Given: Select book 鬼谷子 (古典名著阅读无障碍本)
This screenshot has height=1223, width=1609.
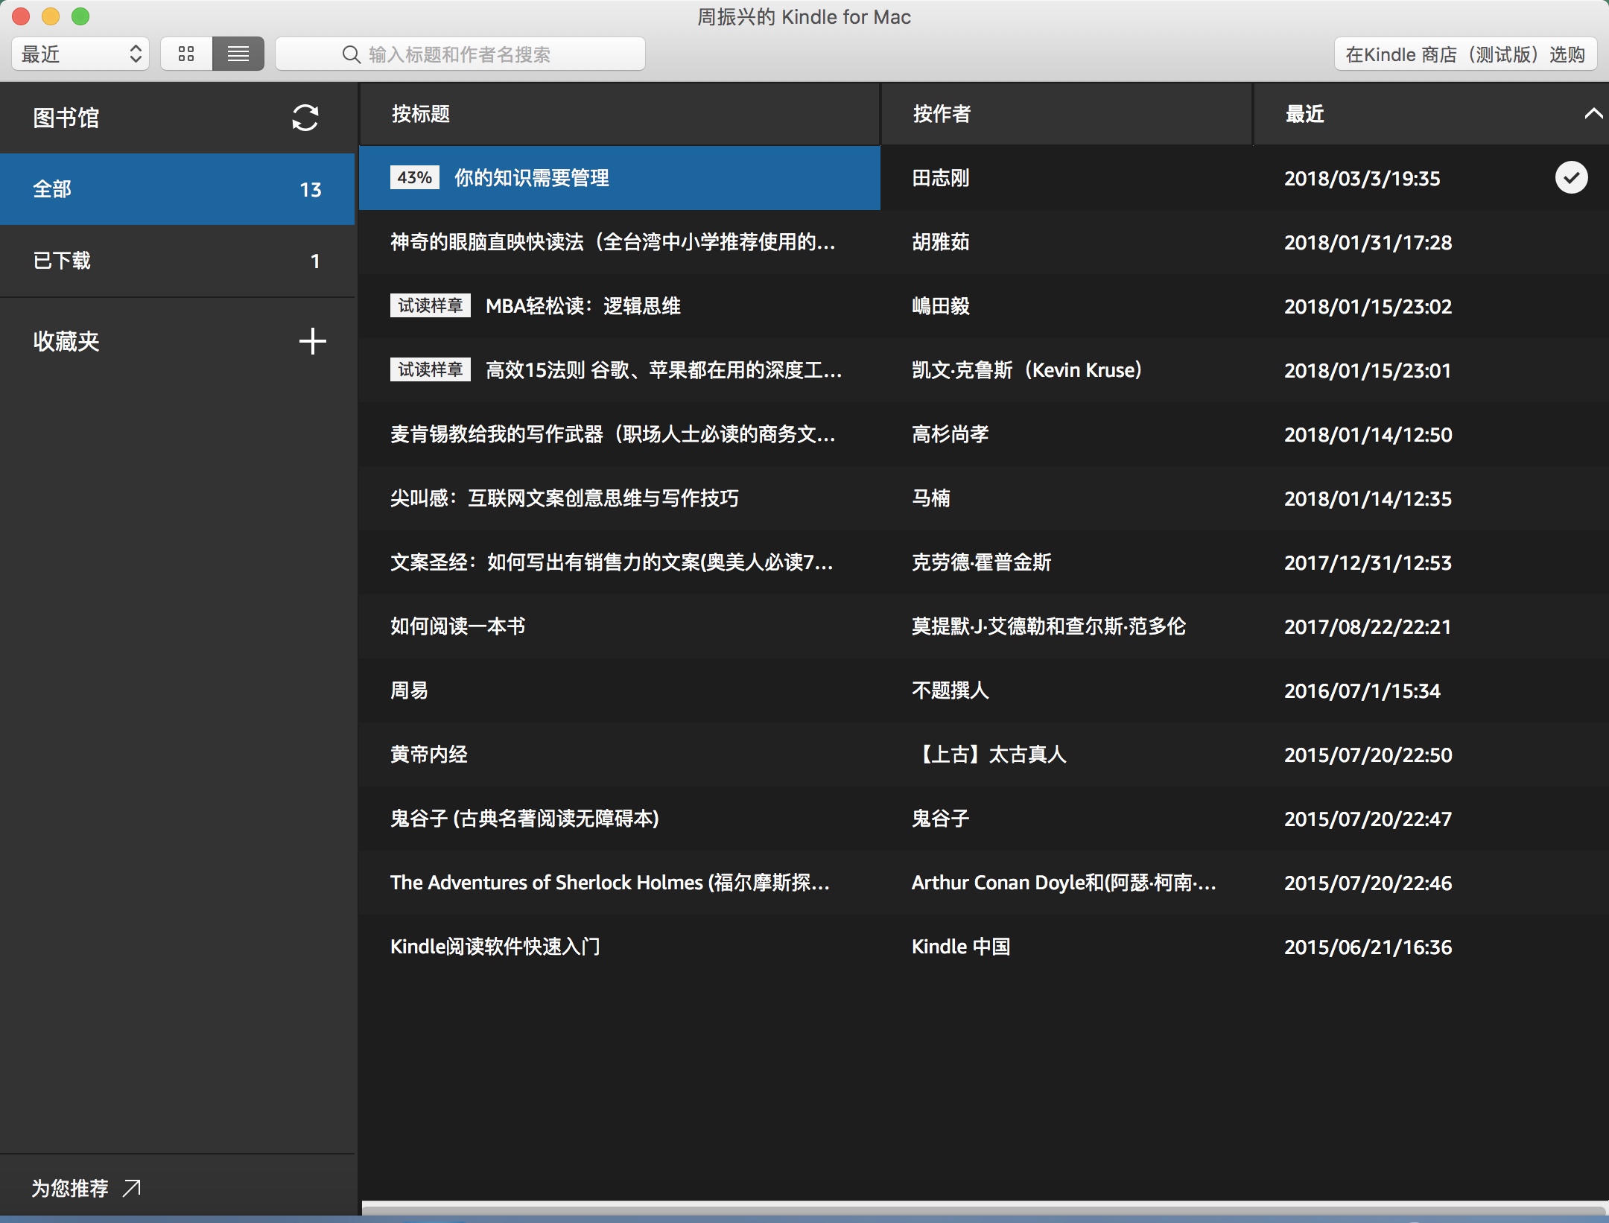Looking at the screenshot, I should tap(524, 819).
